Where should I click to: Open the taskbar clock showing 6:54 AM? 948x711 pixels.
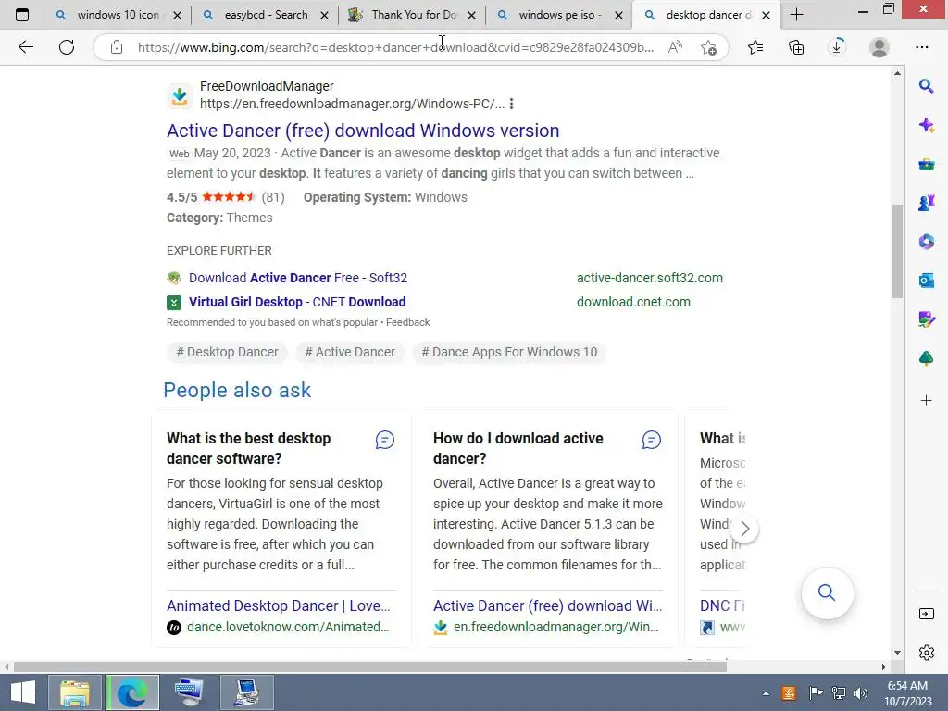click(907, 693)
